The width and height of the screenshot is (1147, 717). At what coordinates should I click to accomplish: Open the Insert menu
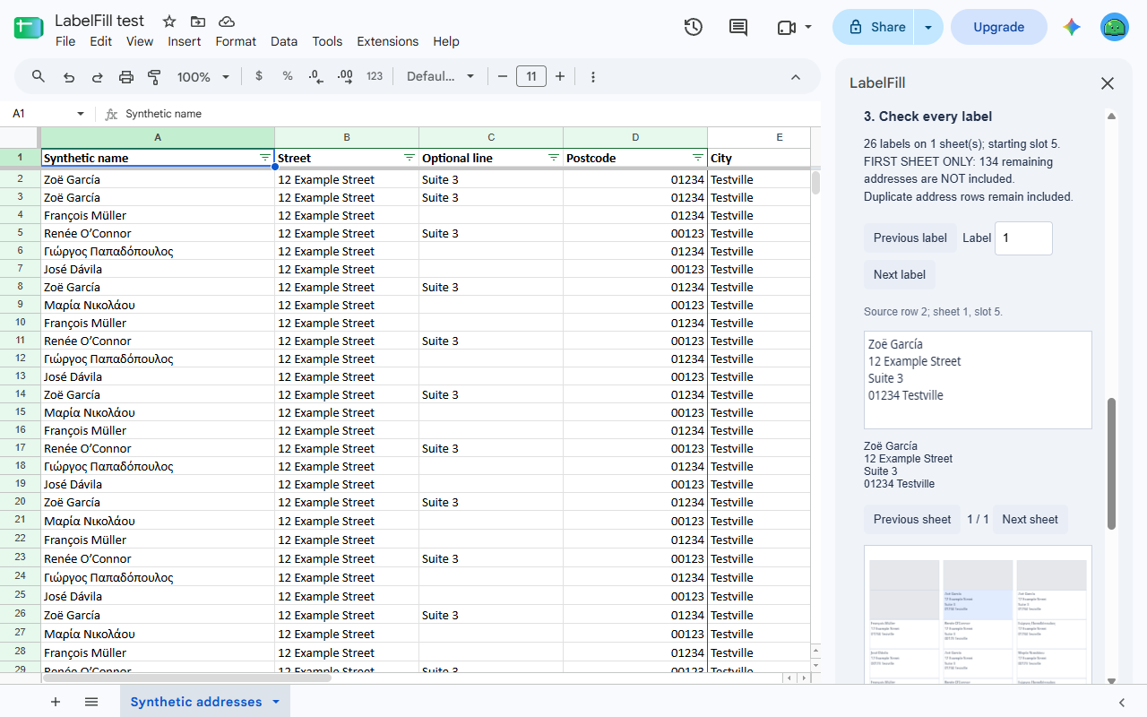click(x=185, y=41)
